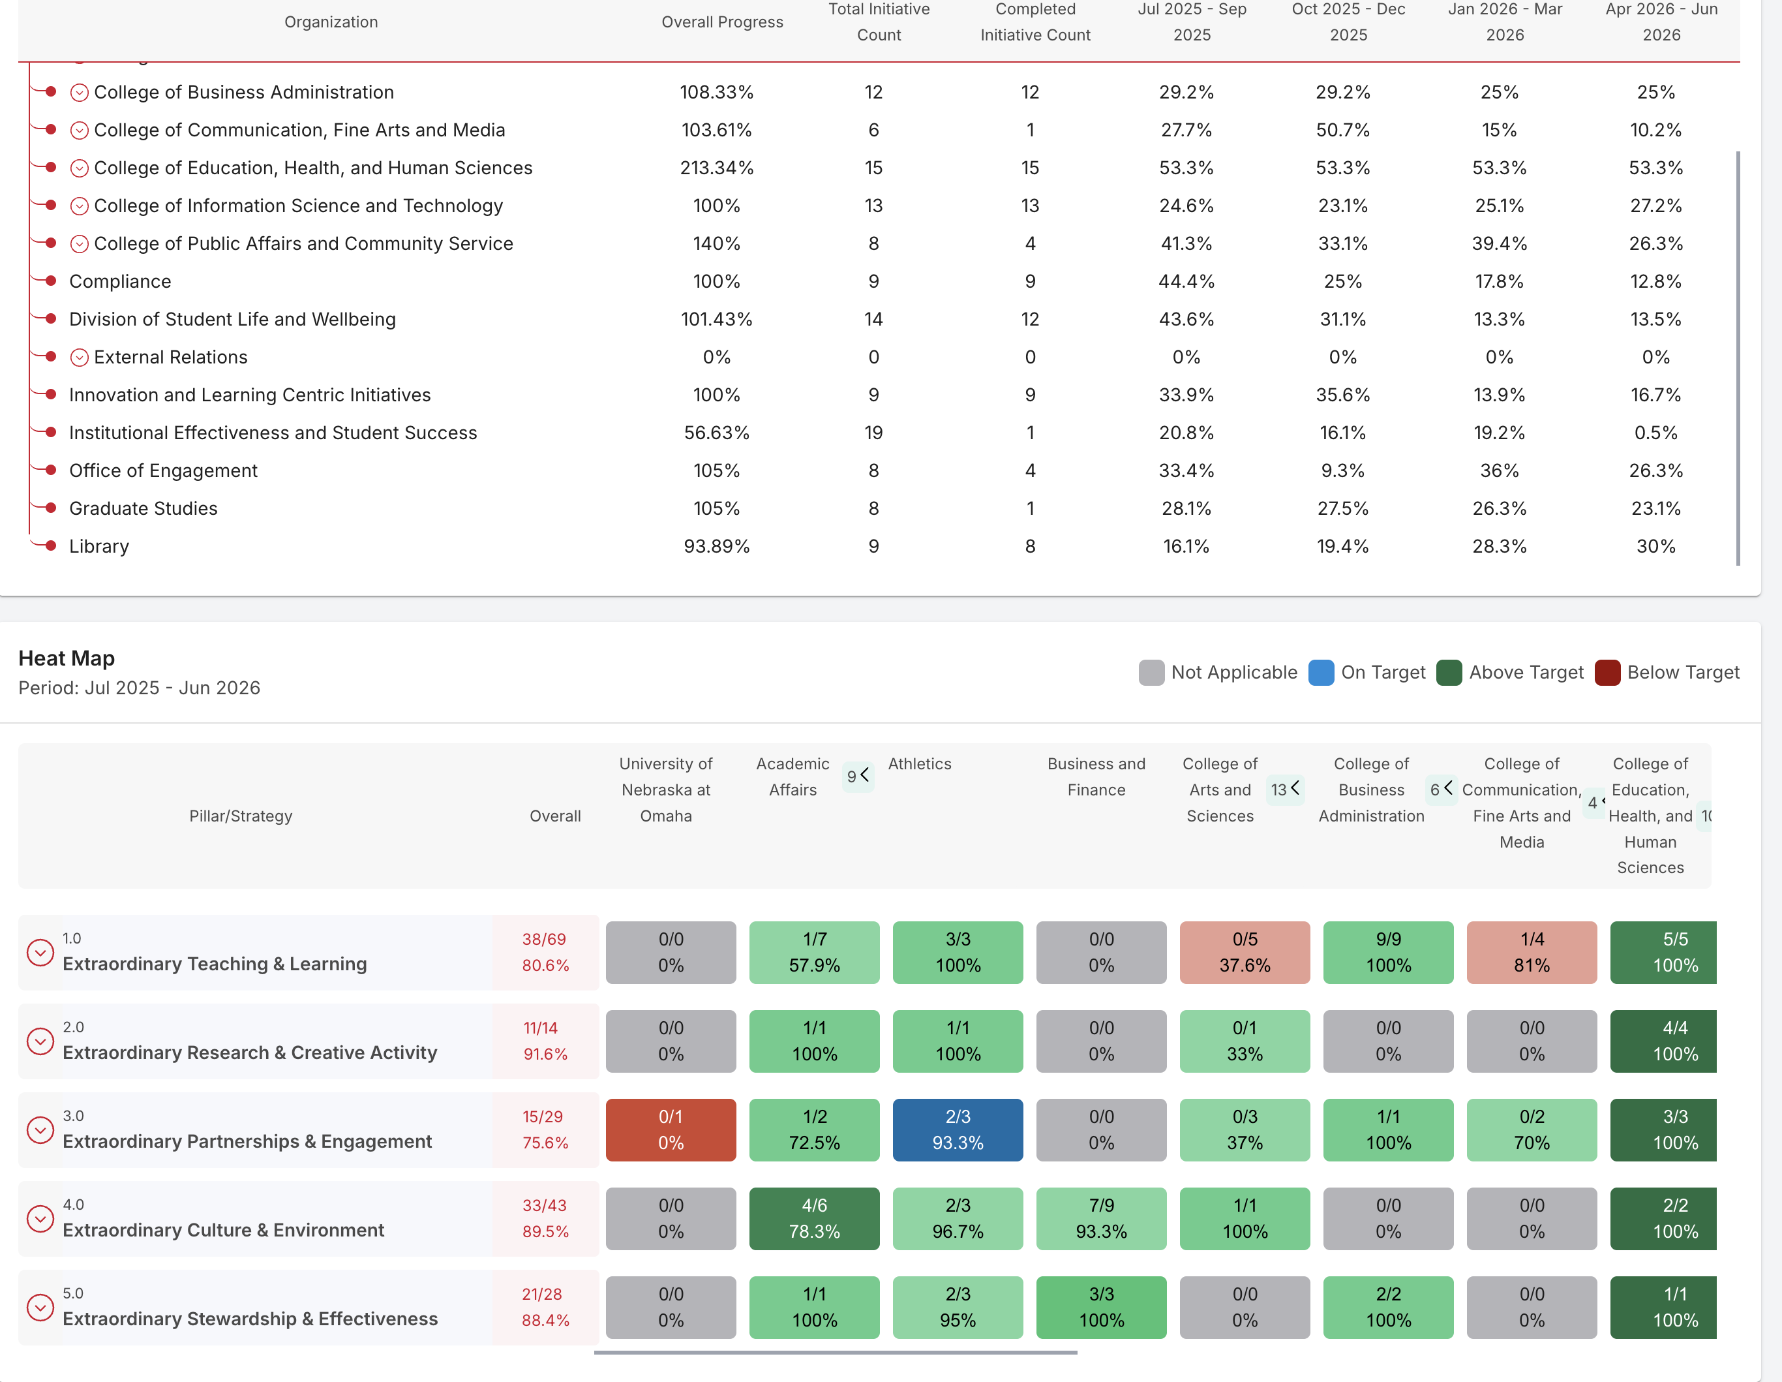Image resolution: width=1782 pixels, height=1382 pixels.
Task: Click the Pillar/Strategy column header
Action: tap(241, 816)
